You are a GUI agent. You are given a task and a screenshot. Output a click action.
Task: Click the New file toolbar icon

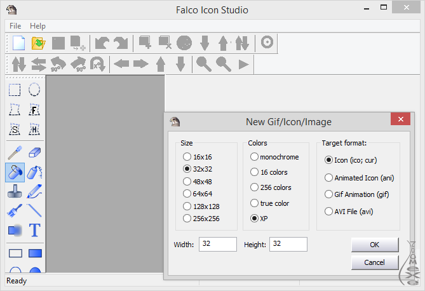[19, 43]
